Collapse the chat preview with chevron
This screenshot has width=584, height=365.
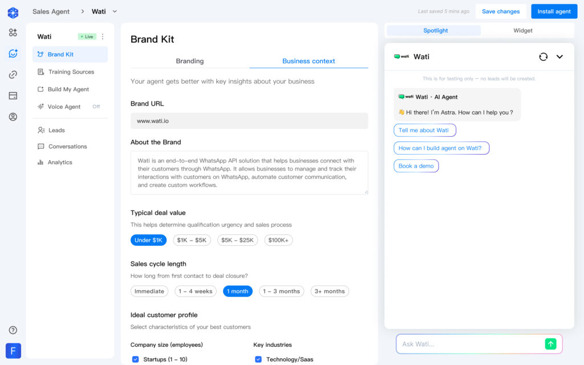tap(559, 56)
